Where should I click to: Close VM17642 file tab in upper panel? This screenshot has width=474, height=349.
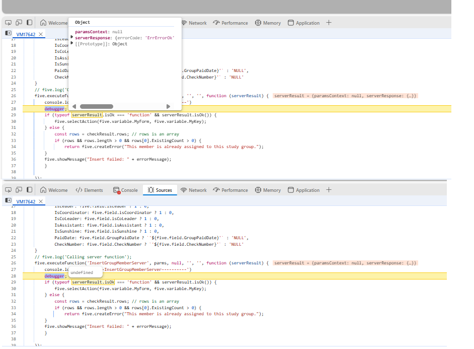(41, 34)
